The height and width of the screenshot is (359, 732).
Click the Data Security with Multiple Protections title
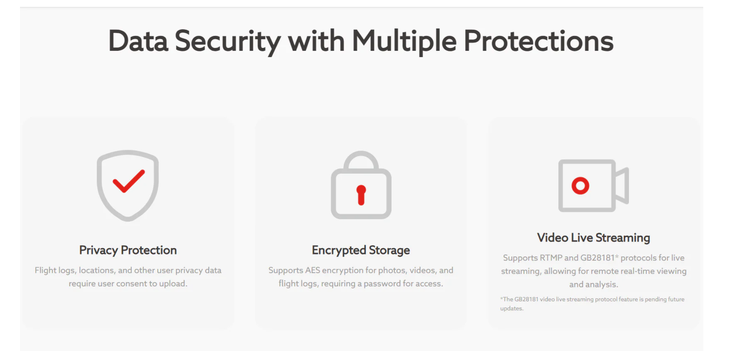(361, 41)
